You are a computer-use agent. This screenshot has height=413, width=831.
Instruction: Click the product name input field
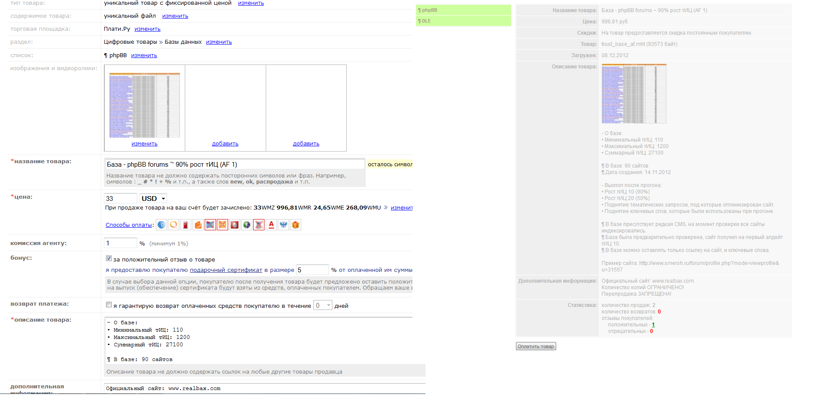tap(235, 164)
